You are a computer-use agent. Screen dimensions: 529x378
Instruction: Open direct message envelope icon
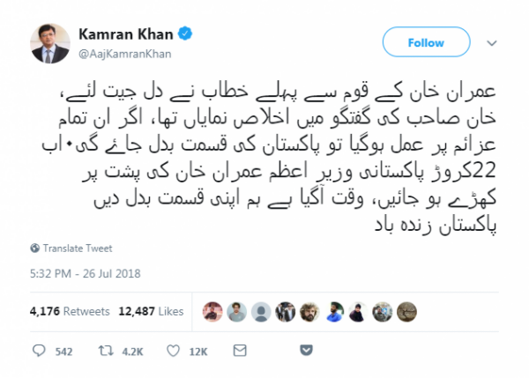pos(240,351)
